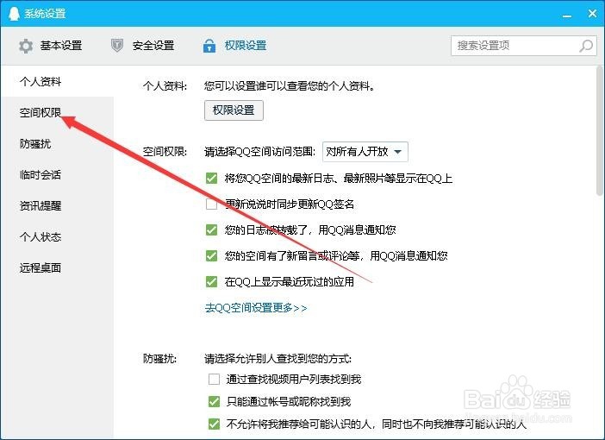Uncheck 在QQ上显示最近玩过的应用

tap(211, 281)
